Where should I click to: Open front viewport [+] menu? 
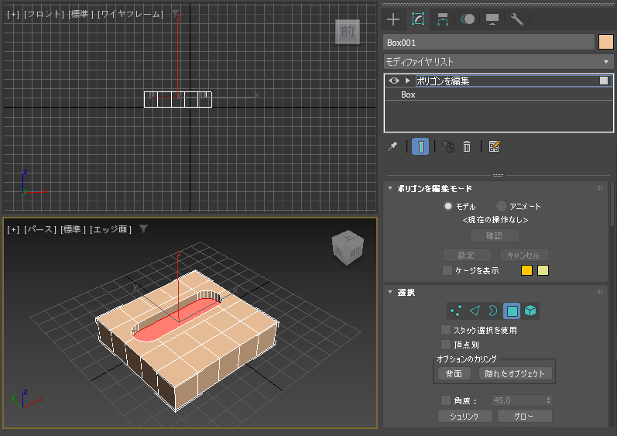tap(13, 14)
